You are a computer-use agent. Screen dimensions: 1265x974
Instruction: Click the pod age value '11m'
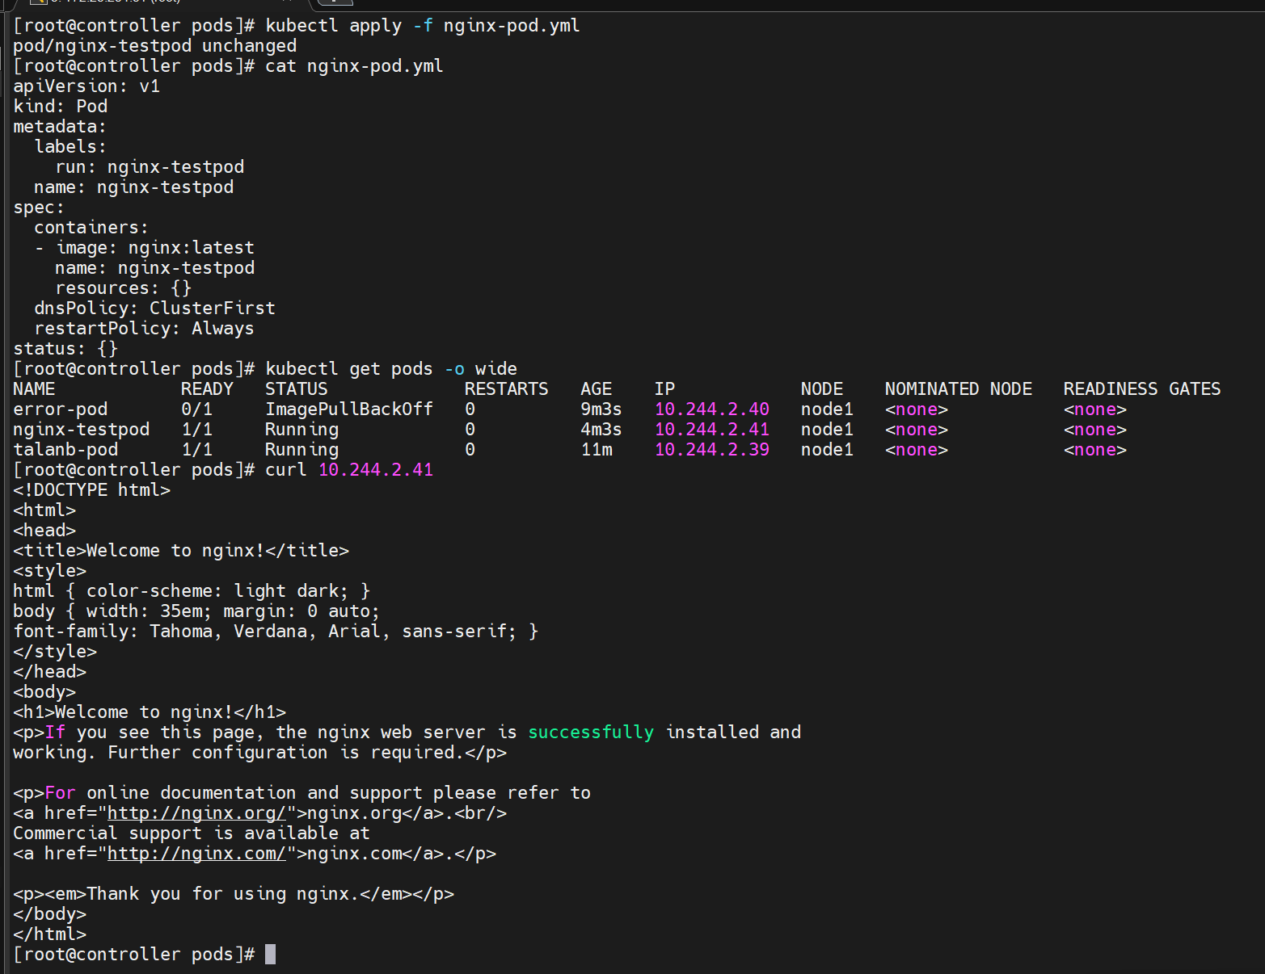[x=597, y=450]
